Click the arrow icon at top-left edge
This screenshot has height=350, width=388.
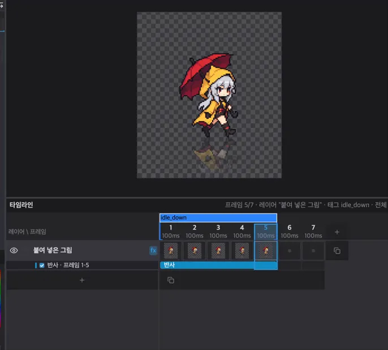click(x=2, y=6)
